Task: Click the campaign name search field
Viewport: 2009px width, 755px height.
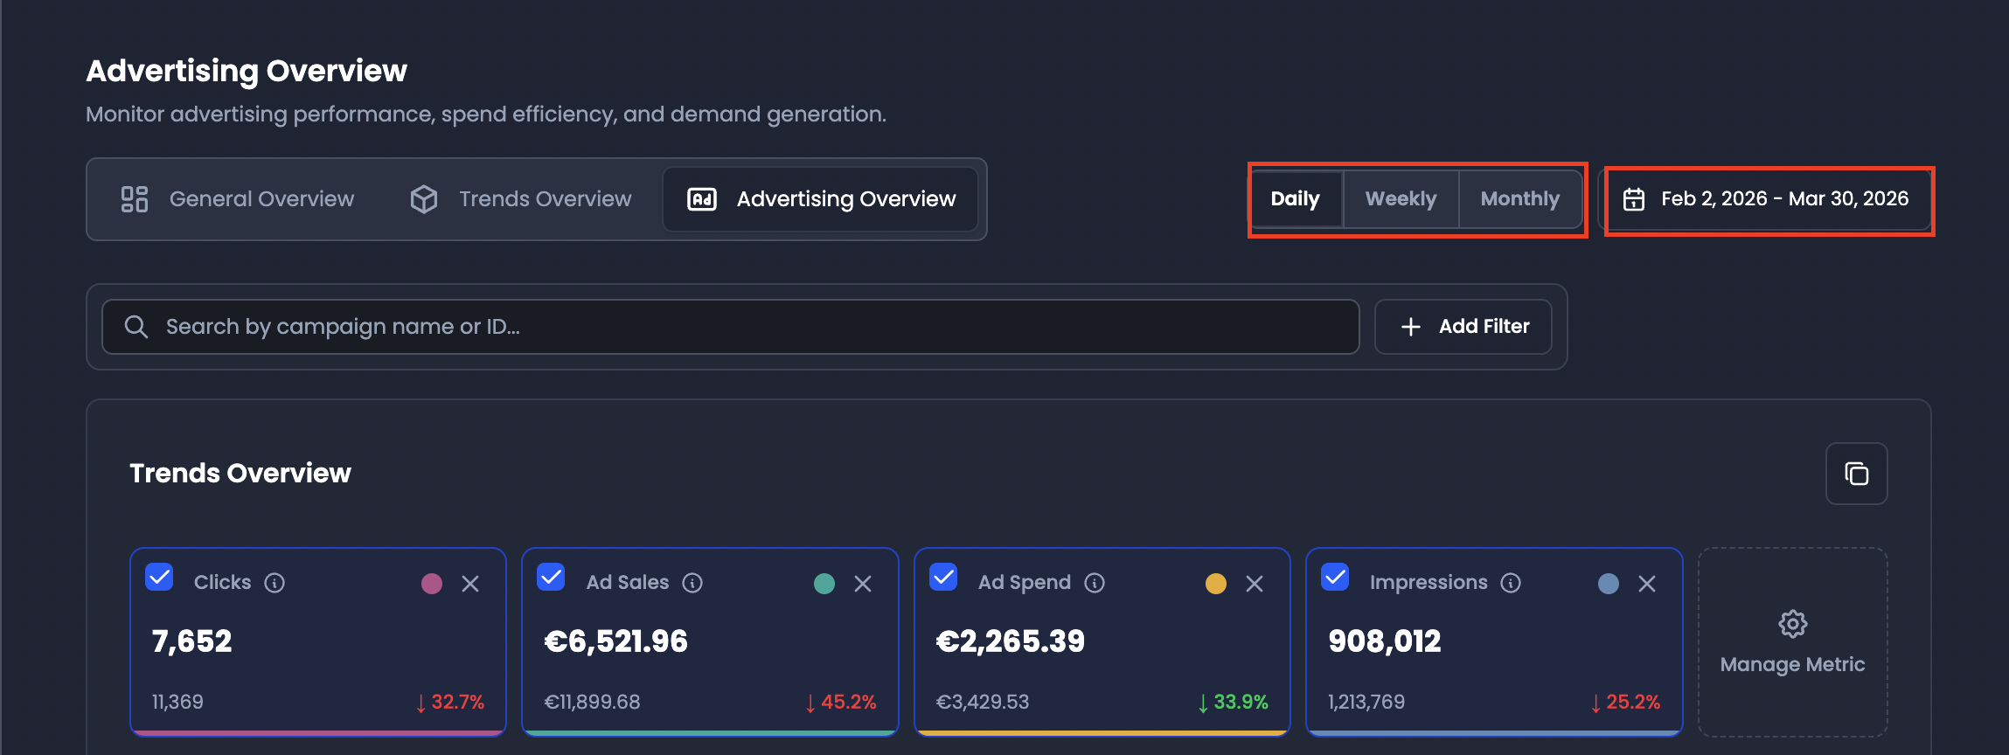Action: 731,327
